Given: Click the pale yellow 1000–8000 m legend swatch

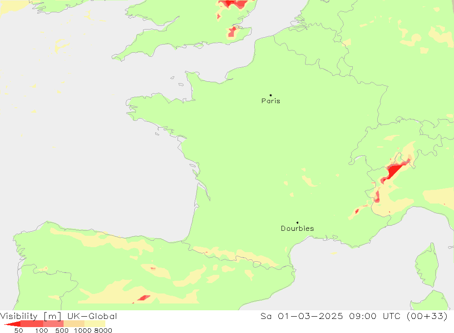Looking at the screenshot, I should pyautogui.click(x=95, y=324).
